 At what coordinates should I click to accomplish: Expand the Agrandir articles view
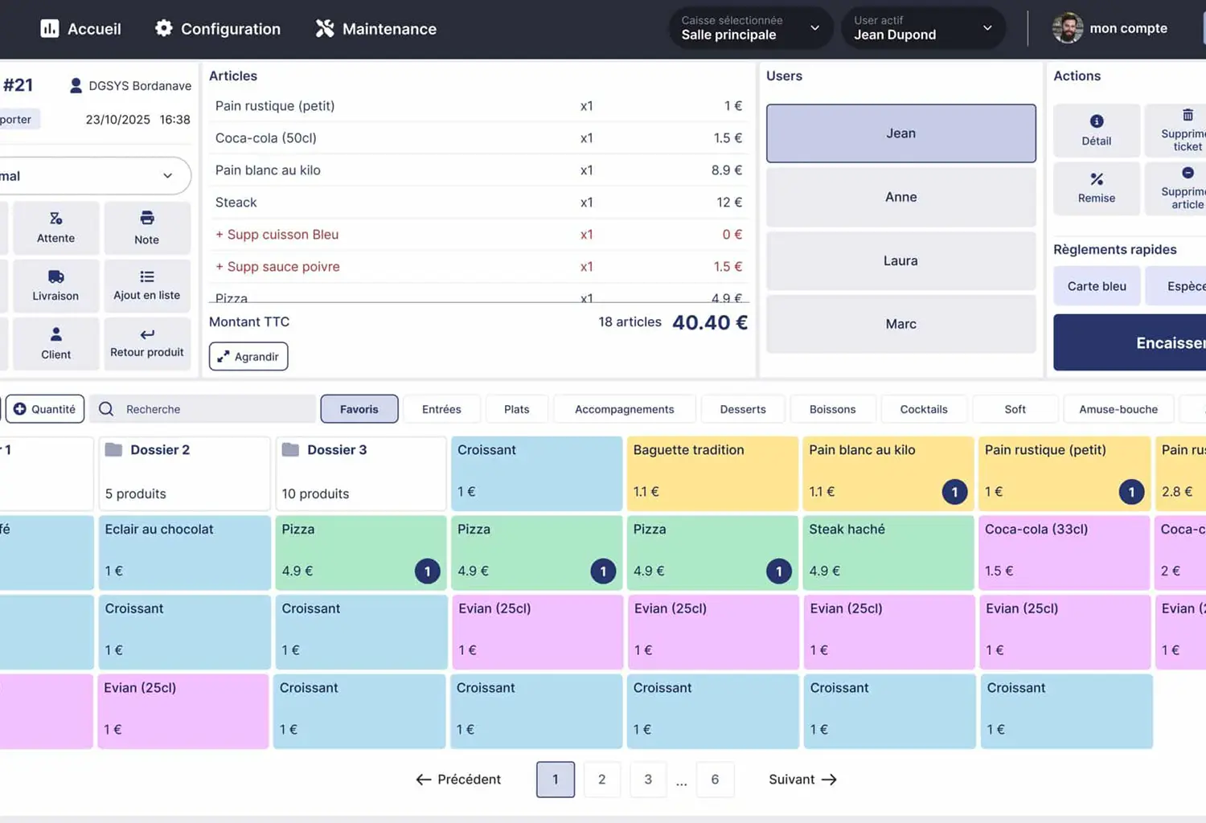pyautogui.click(x=248, y=357)
